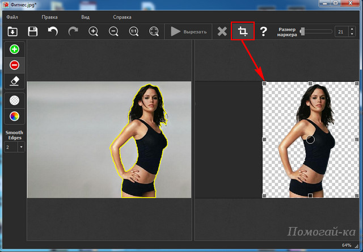
Task: Set transparent background option
Action: coord(14,100)
